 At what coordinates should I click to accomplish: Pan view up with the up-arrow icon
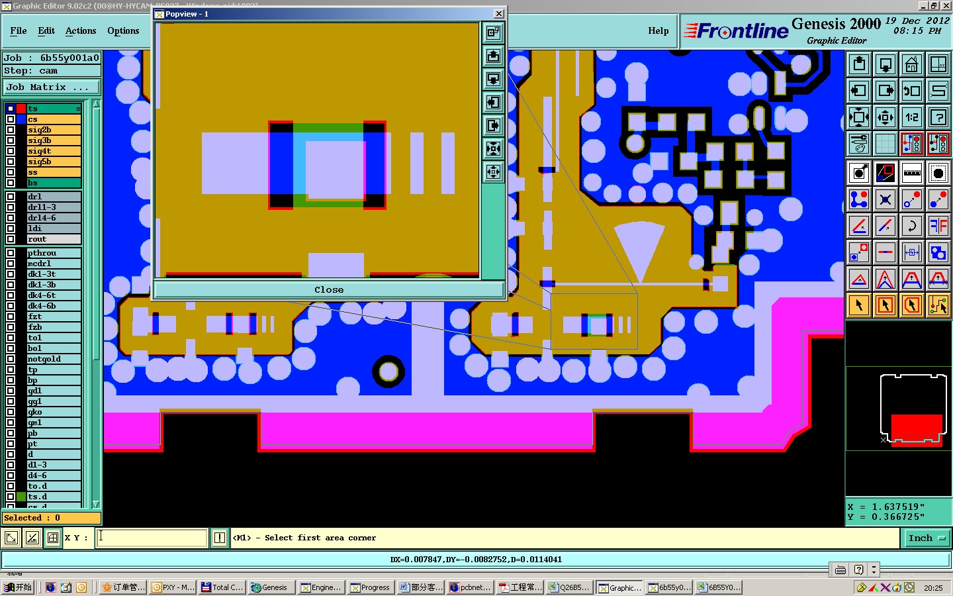tap(859, 64)
